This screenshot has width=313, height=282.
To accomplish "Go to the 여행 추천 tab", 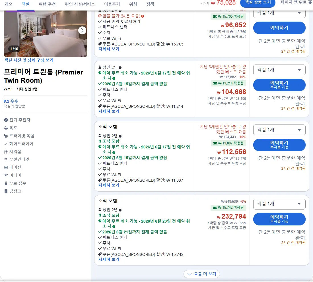I will coord(47,4).
